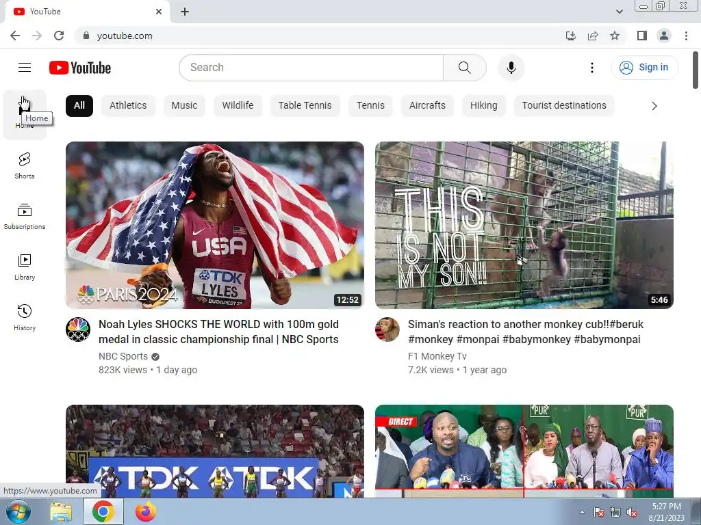View site lock information
The image size is (701, 525).
pyautogui.click(x=87, y=36)
